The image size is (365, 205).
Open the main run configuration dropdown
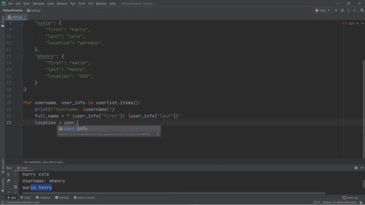[322, 10]
